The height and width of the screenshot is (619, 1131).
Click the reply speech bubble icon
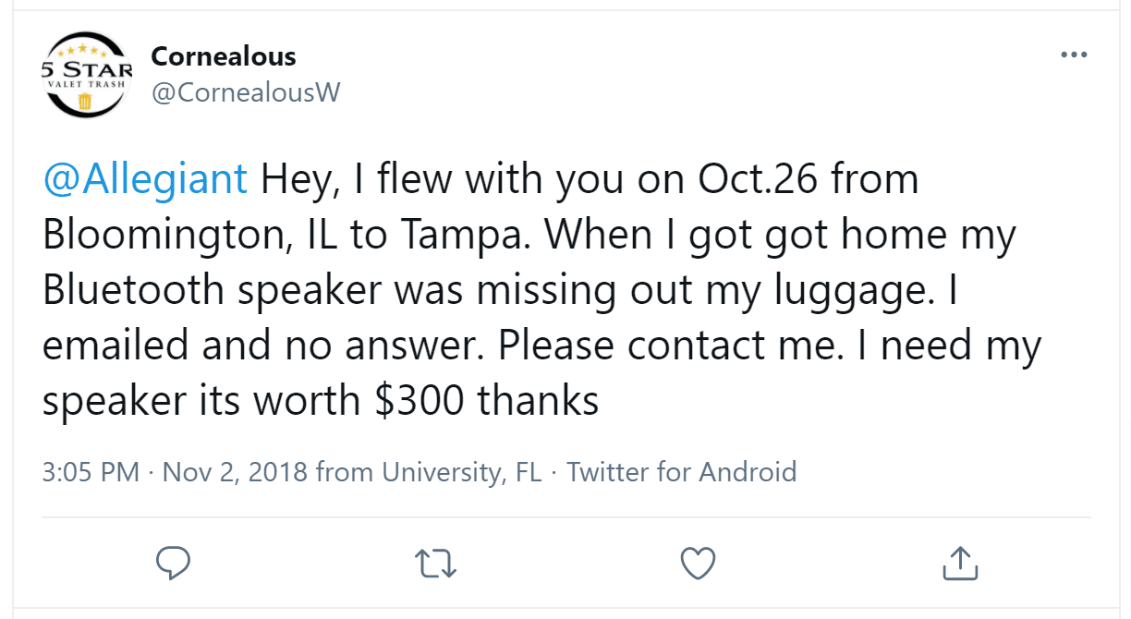[x=173, y=563]
